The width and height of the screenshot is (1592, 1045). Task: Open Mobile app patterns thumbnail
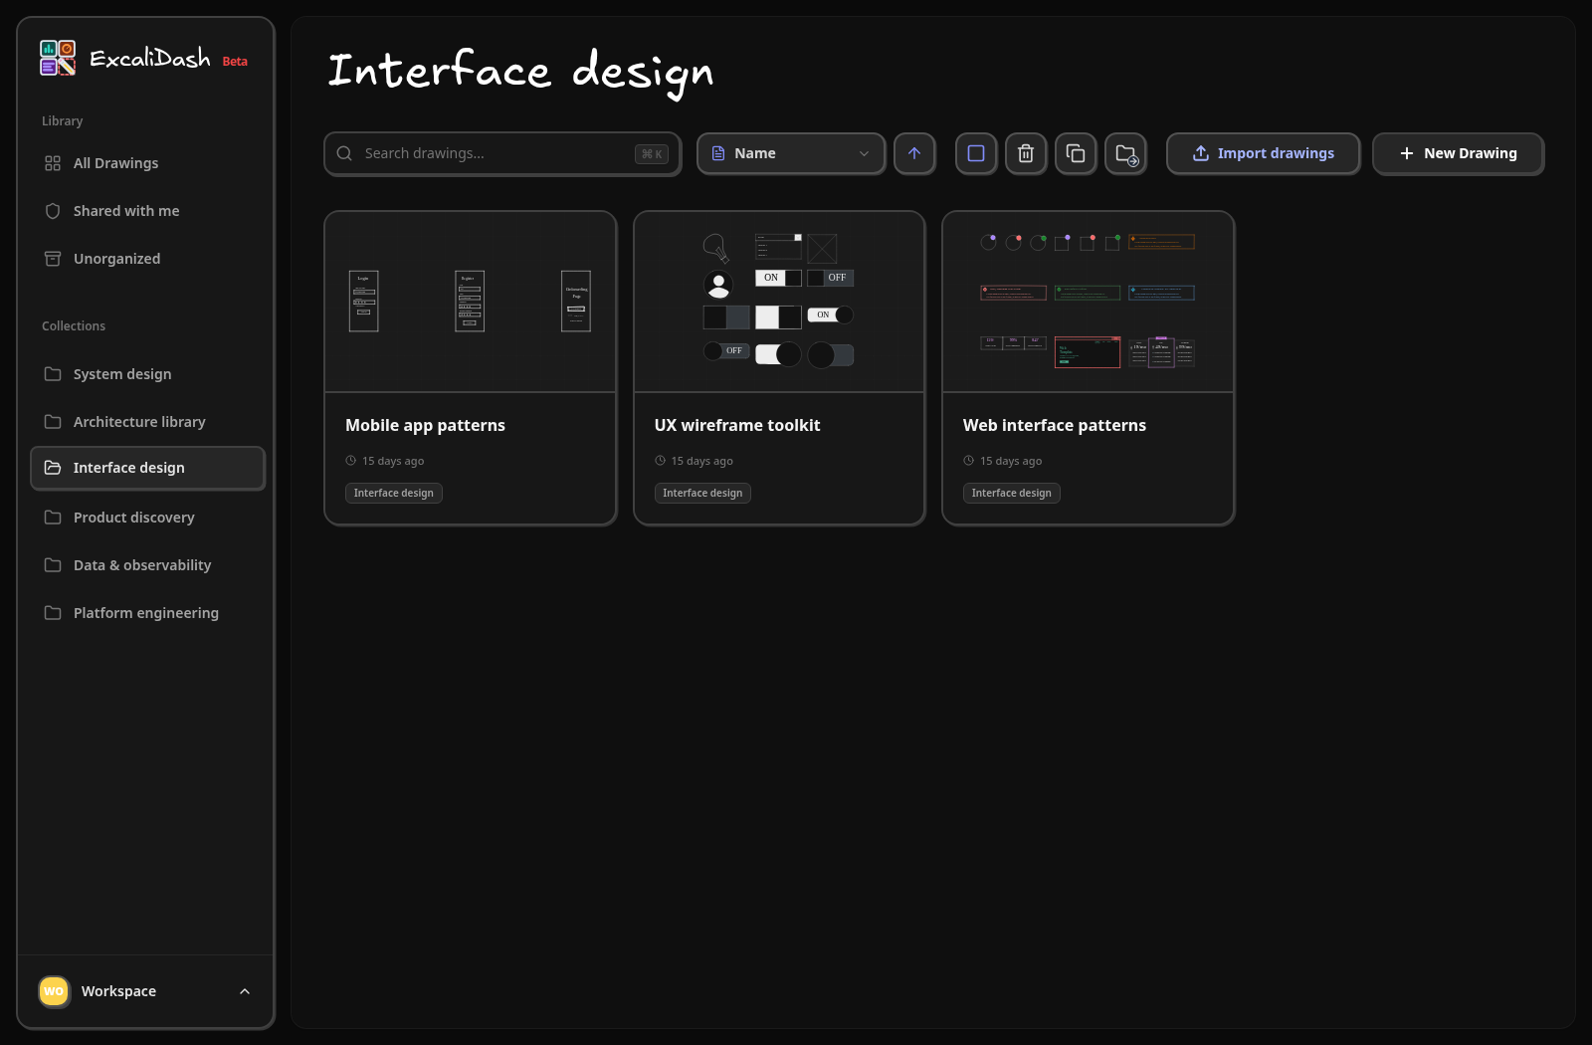[x=471, y=302]
